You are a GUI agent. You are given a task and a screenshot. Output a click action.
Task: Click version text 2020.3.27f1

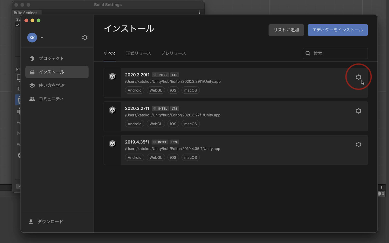click(x=137, y=108)
